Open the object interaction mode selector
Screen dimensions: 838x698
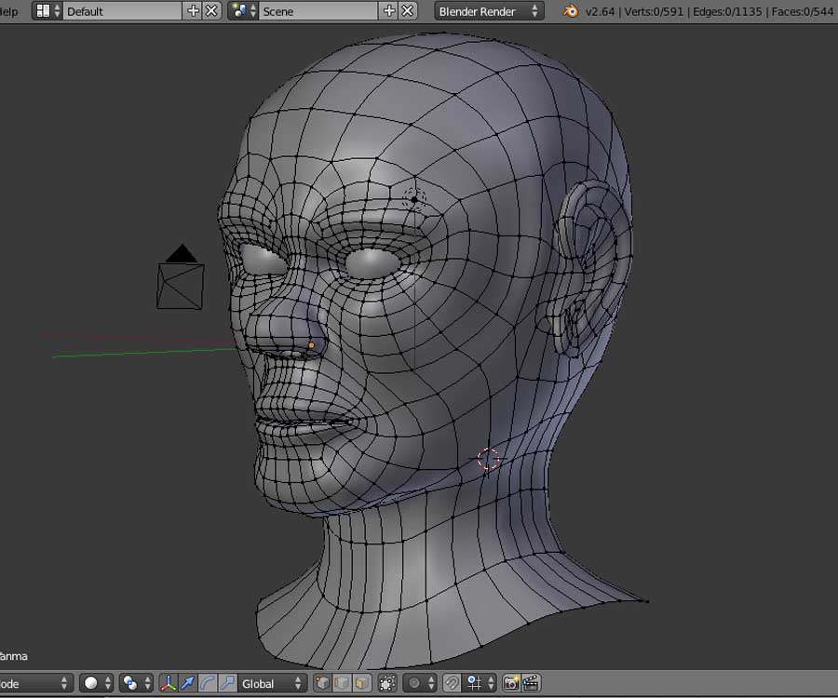[35, 683]
